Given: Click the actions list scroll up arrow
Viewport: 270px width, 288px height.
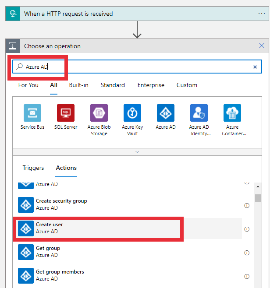Looking at the screenshot, I should (258, 186).
